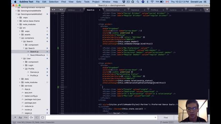The image size is (221, 124).
Task: Toggle case sensitive search (Aa)
Action: [x=20, y=117]
